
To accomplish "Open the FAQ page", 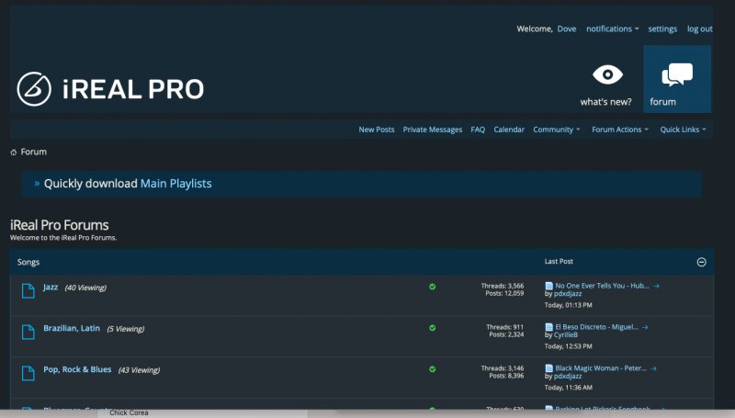I will pos(478,130).
